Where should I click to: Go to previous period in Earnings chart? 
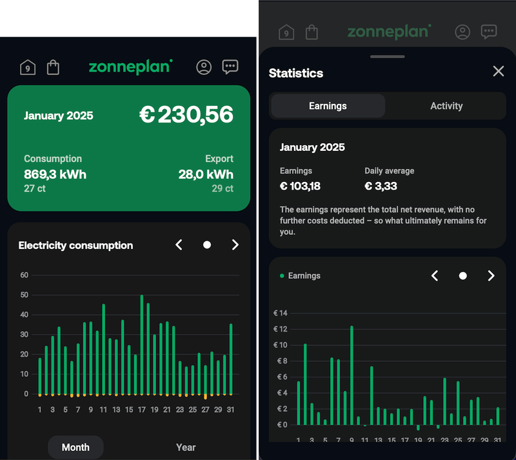click(x=435, y=275)
